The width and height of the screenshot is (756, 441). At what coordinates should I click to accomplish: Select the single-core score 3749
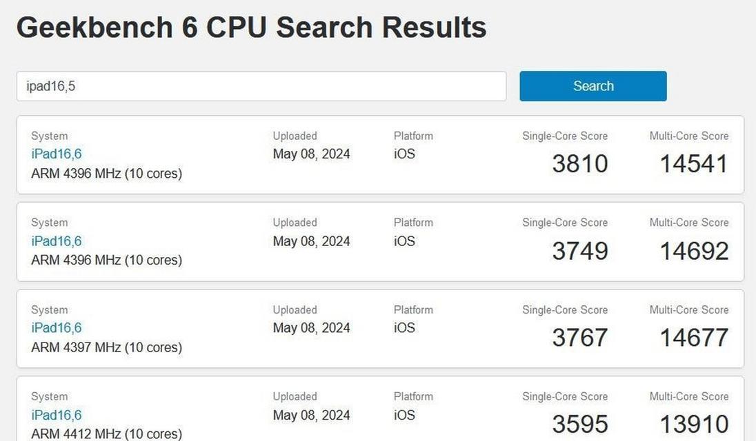point(580,251)
